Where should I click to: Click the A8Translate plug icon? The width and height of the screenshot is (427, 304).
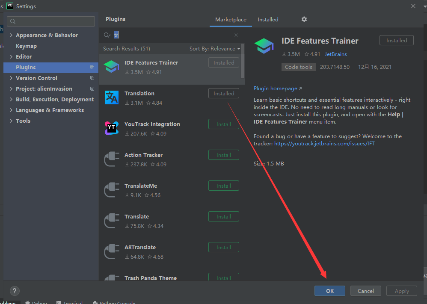tap(112, 251)
